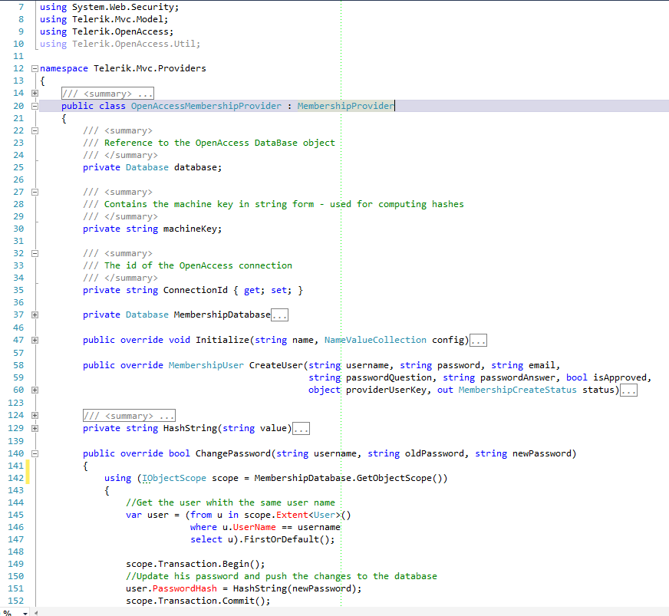This screenshot has width=669, height=616.
Task: Click 'isApproved' parameter on line 59
Action: tap(620, 377)
